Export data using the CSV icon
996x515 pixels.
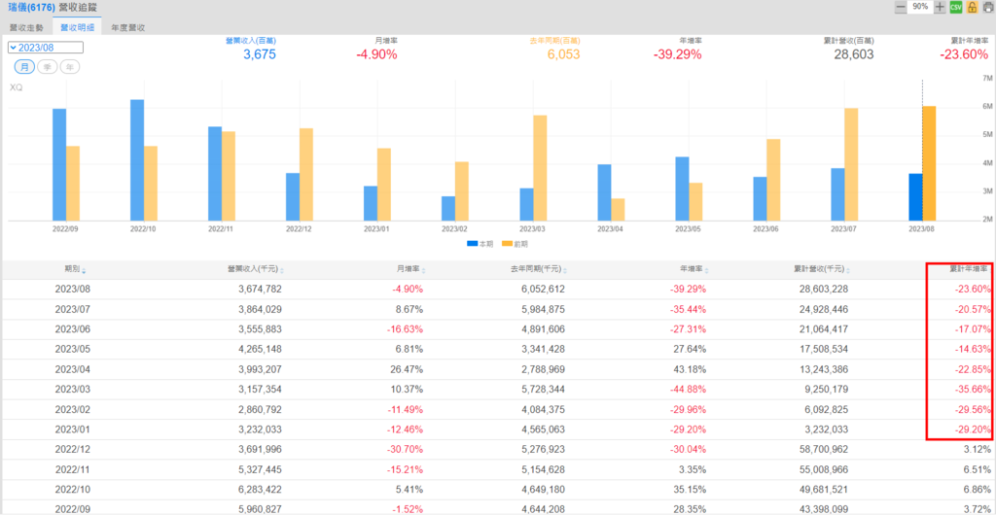coord(956,7)
